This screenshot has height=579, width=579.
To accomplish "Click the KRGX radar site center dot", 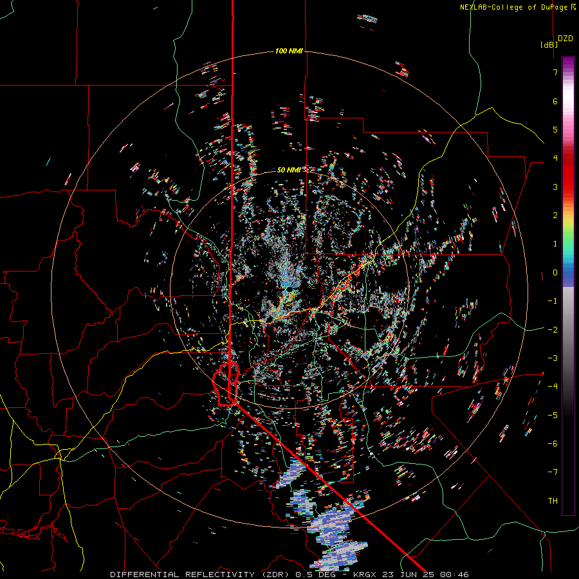I will point(290,288).
